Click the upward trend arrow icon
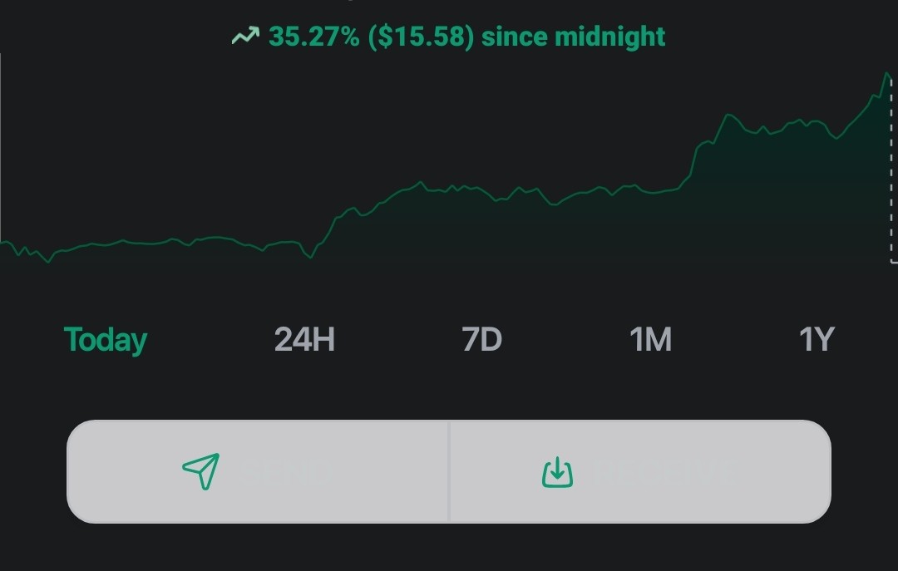The width and height of the screenshot is (898, 571). pos(245,36)
